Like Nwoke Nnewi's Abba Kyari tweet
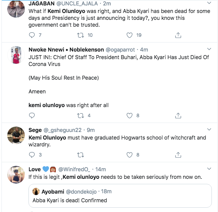This screenshot has width=218, height=212. tap(130, 116)
